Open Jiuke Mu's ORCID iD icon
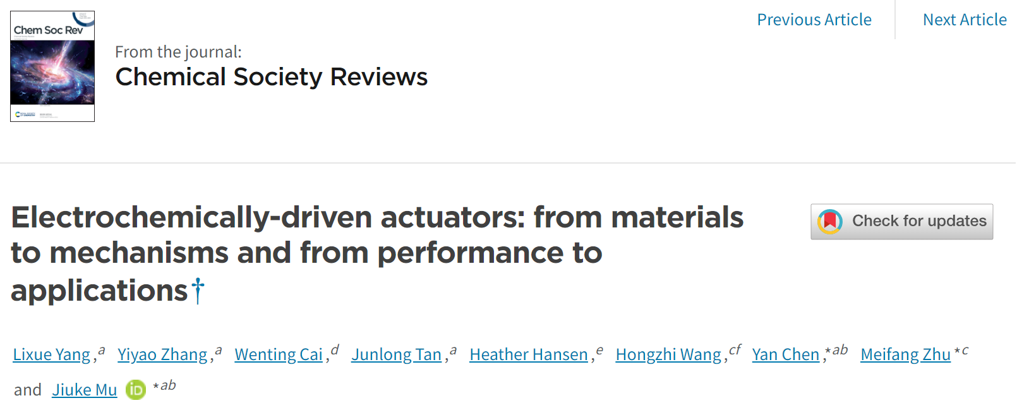The width and height of the screenshot is (1017, 410). 136,390
